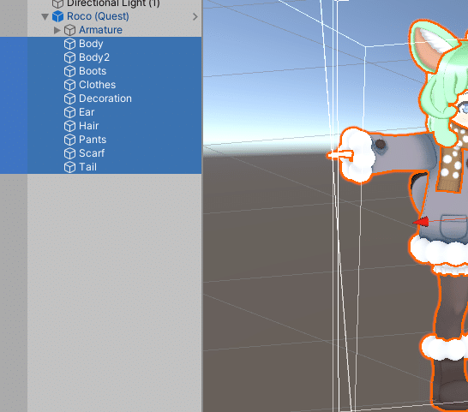Click the blue Roco (Quest) prefab icon
Viewport: 468px width, 412px height.
point(58,16)
